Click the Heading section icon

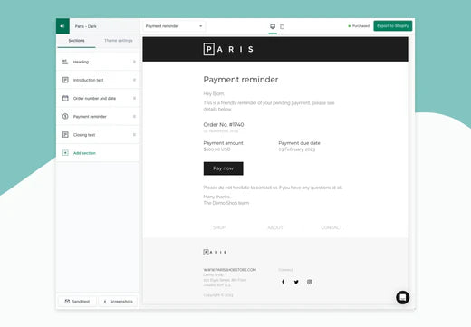[x=65, y=62]
